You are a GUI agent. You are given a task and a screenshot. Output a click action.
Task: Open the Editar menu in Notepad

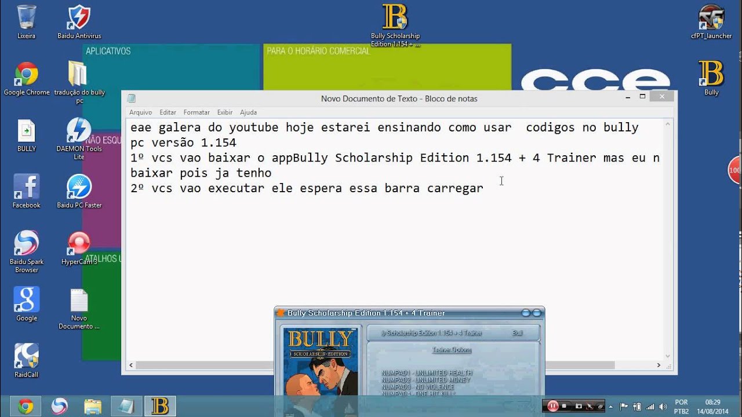[x=168, y=112]
